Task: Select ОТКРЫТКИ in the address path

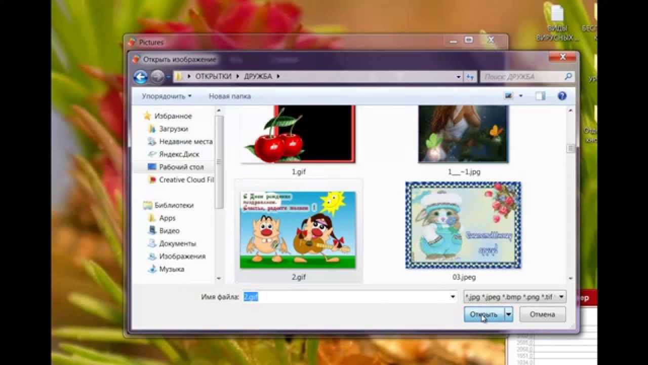Action: click(213, 77)
